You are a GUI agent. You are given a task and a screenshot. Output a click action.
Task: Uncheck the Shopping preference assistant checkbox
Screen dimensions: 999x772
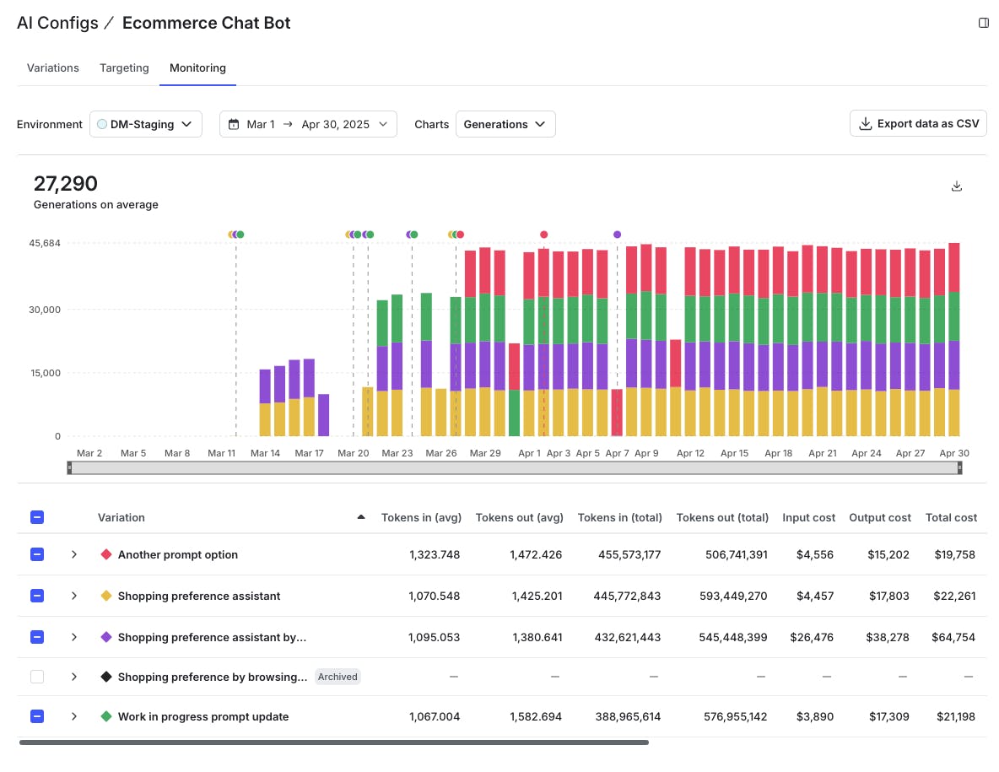[37, 596]
